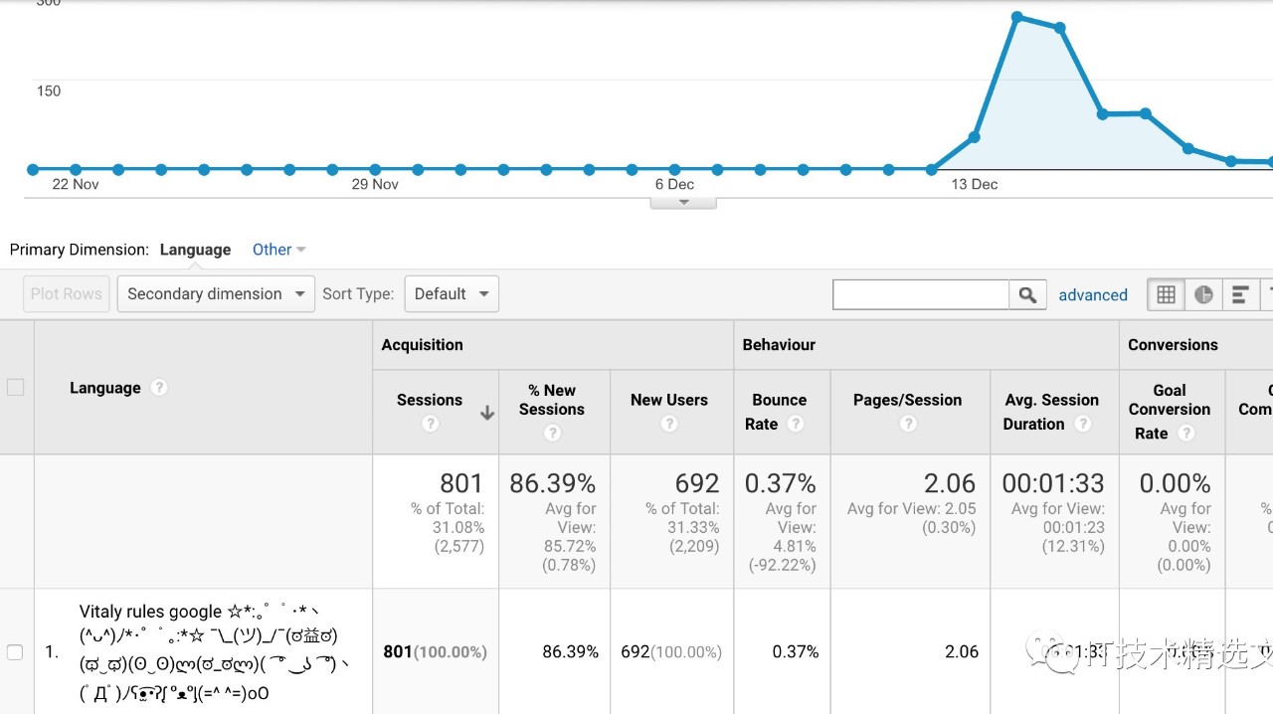Show help for Avg. Session Duration
Screen dimensions: 1273x714
(1084, 424)
